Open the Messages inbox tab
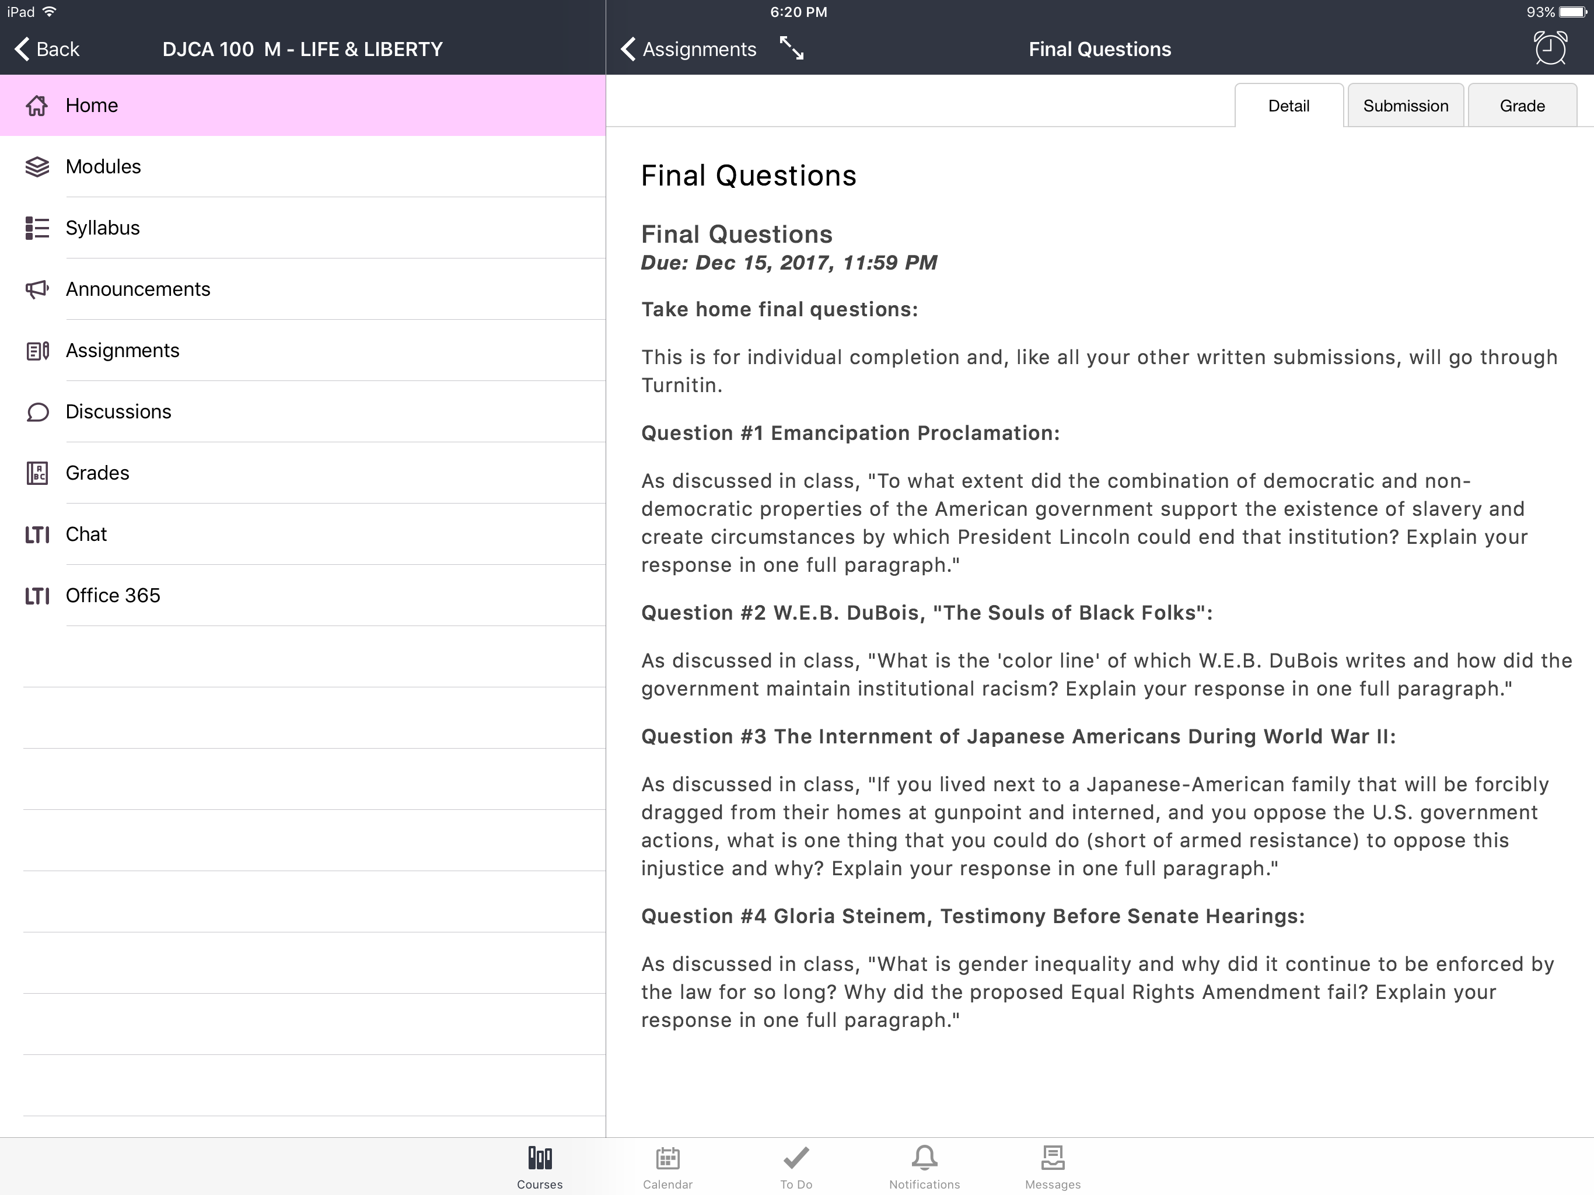This screenshot has height=1195, width=1594. point(1053,1168)
